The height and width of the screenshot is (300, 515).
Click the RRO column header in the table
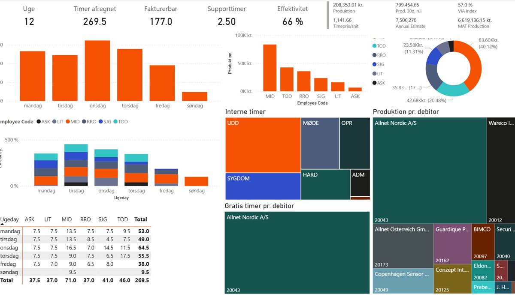click(x=85, y=219)
